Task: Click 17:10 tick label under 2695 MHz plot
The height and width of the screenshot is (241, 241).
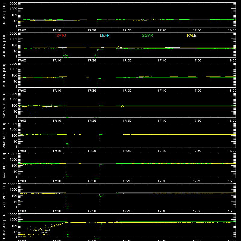Action: pyautogui.click(x=57, y=151)
